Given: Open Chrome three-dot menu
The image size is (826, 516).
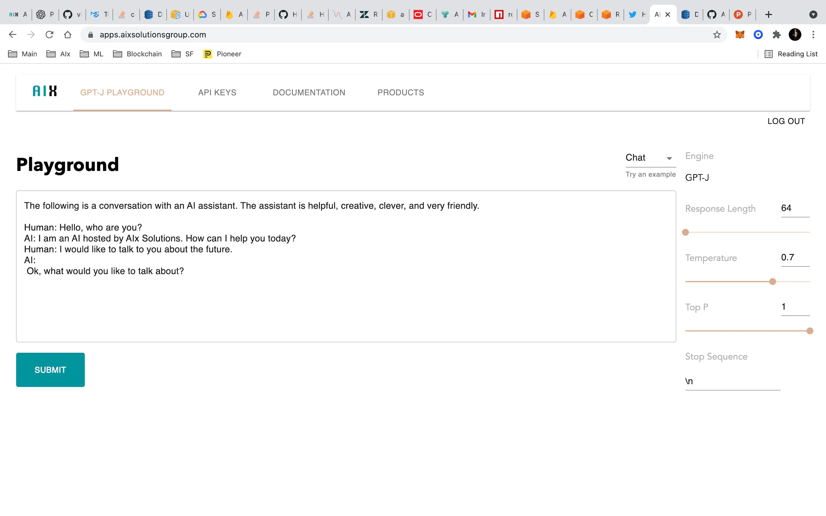Looking at the screenshot, I should click(x=813, y=34).
